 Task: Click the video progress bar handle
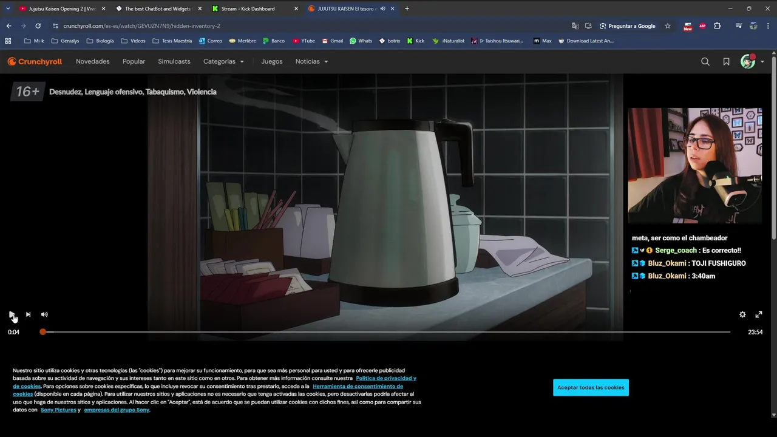pos(43,332)
